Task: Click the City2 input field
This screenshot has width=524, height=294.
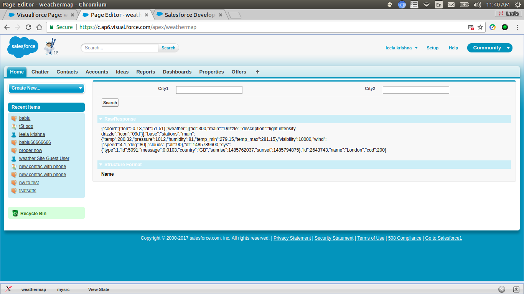Action: tap(416, 90)
